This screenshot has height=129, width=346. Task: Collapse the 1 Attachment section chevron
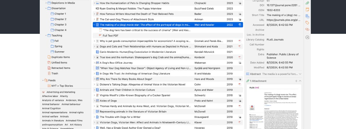[x=300, y=81]
